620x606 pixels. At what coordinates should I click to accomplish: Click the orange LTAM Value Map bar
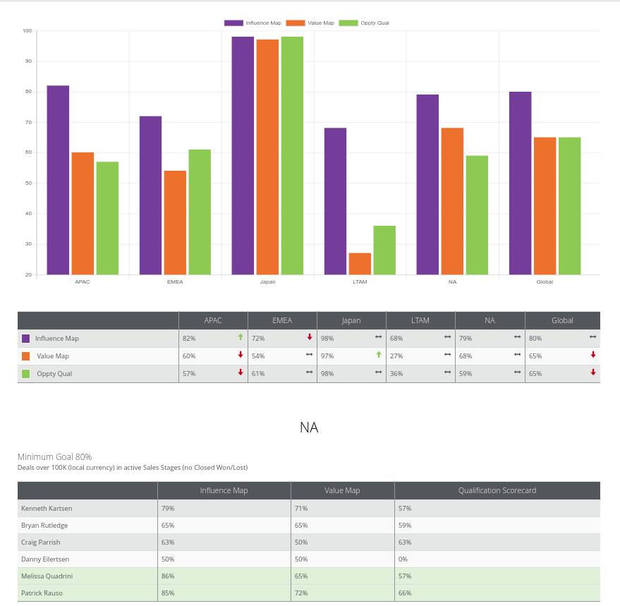360,264
